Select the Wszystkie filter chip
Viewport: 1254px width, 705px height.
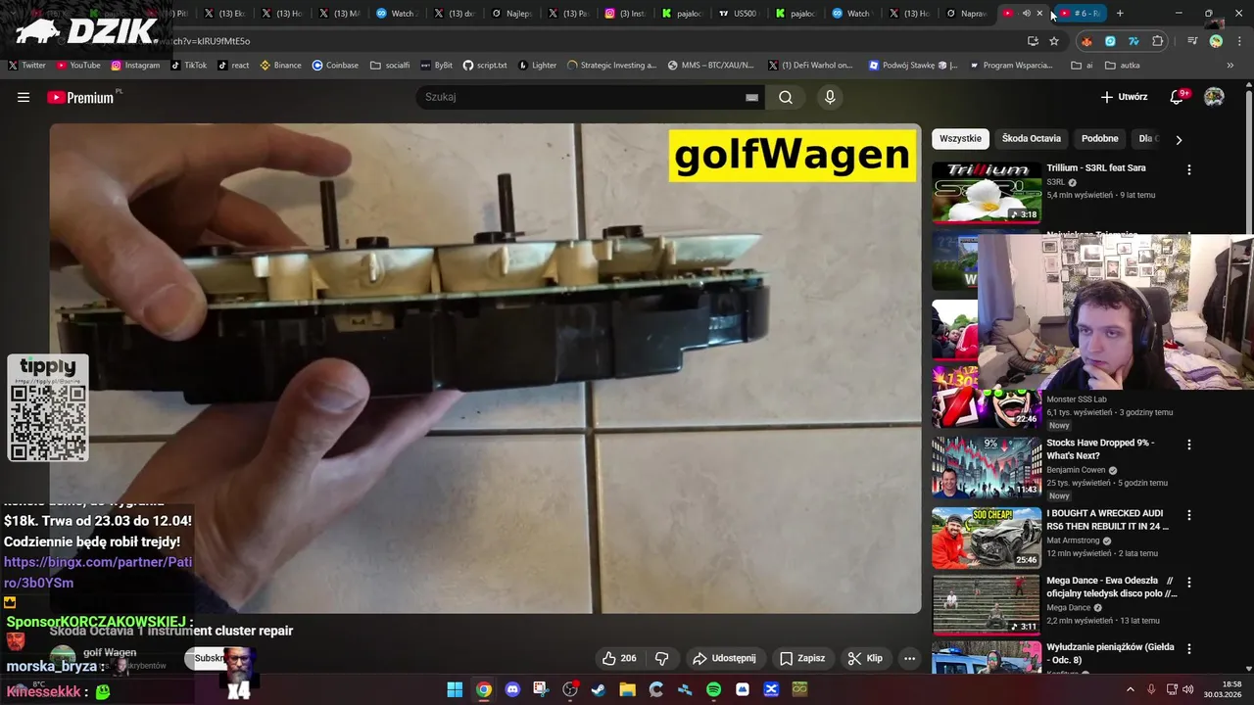click(x=960, y=139)
